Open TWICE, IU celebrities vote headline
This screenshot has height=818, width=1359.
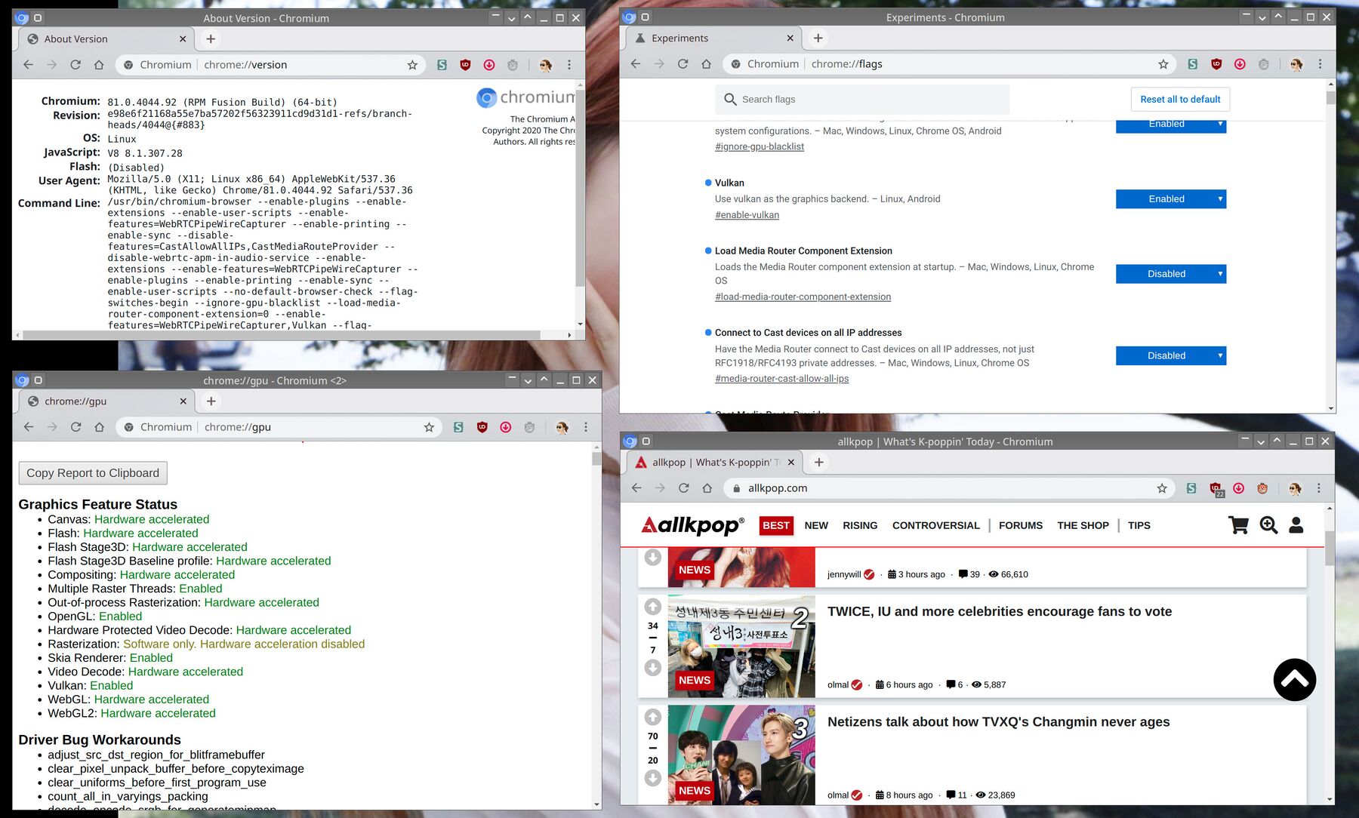(x=1000, y=612)
